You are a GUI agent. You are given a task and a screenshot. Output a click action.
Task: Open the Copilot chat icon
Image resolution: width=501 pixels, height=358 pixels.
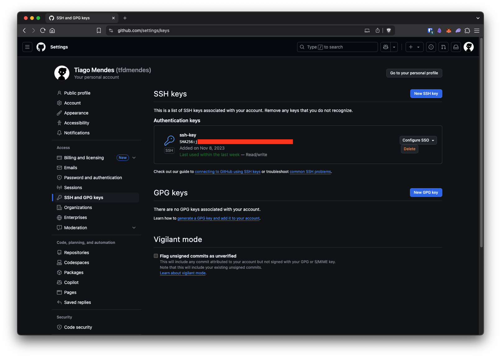coord(386,47)
